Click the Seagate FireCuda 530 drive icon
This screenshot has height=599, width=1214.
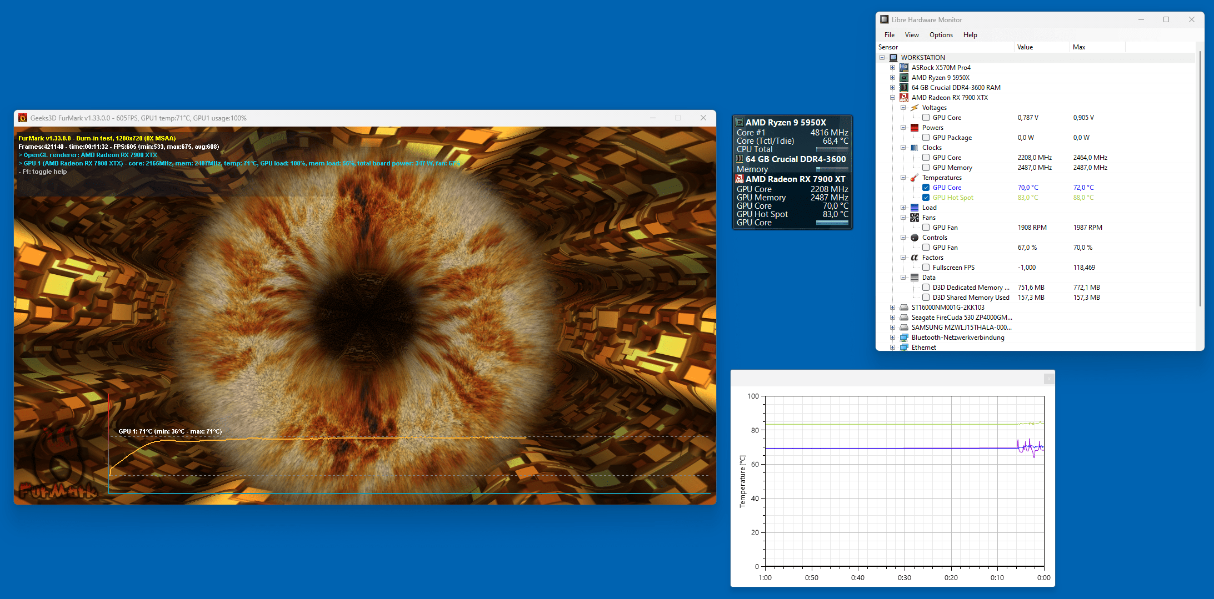click(x=904, y=318)
